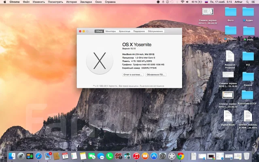The width and height of the screenshot is (259, 162).
Task: Open the Apple menu
Action: click(4, 2)
